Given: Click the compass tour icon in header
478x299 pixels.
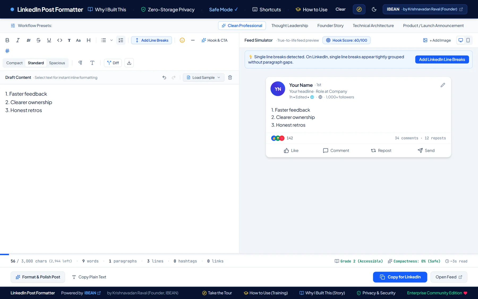Looking at the screenshot, I should pyautogui.click(x=359, y=9).
